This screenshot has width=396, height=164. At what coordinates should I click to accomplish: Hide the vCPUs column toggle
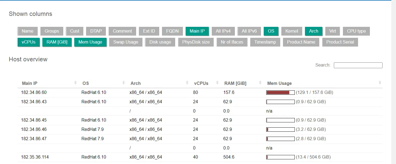pyautogui.click(x=29, y=42)
